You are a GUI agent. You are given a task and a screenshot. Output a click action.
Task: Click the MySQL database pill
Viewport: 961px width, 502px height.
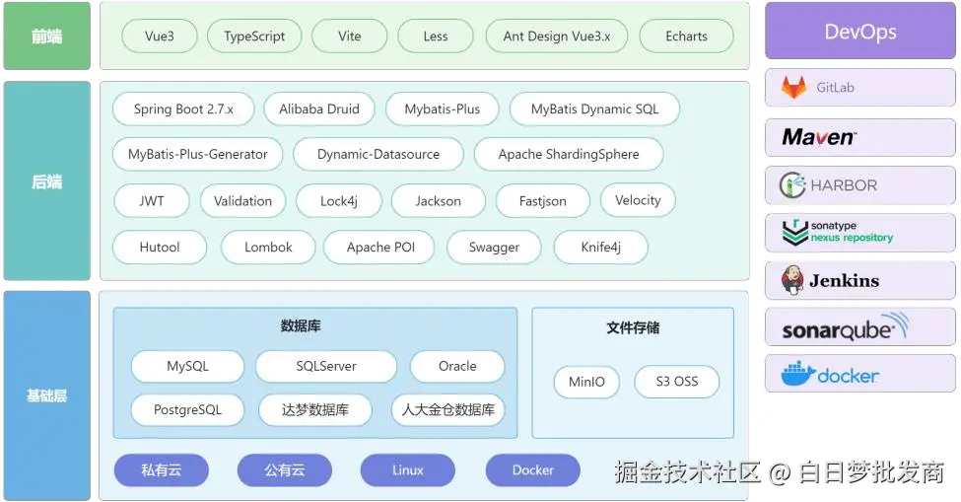click(187, 366)
